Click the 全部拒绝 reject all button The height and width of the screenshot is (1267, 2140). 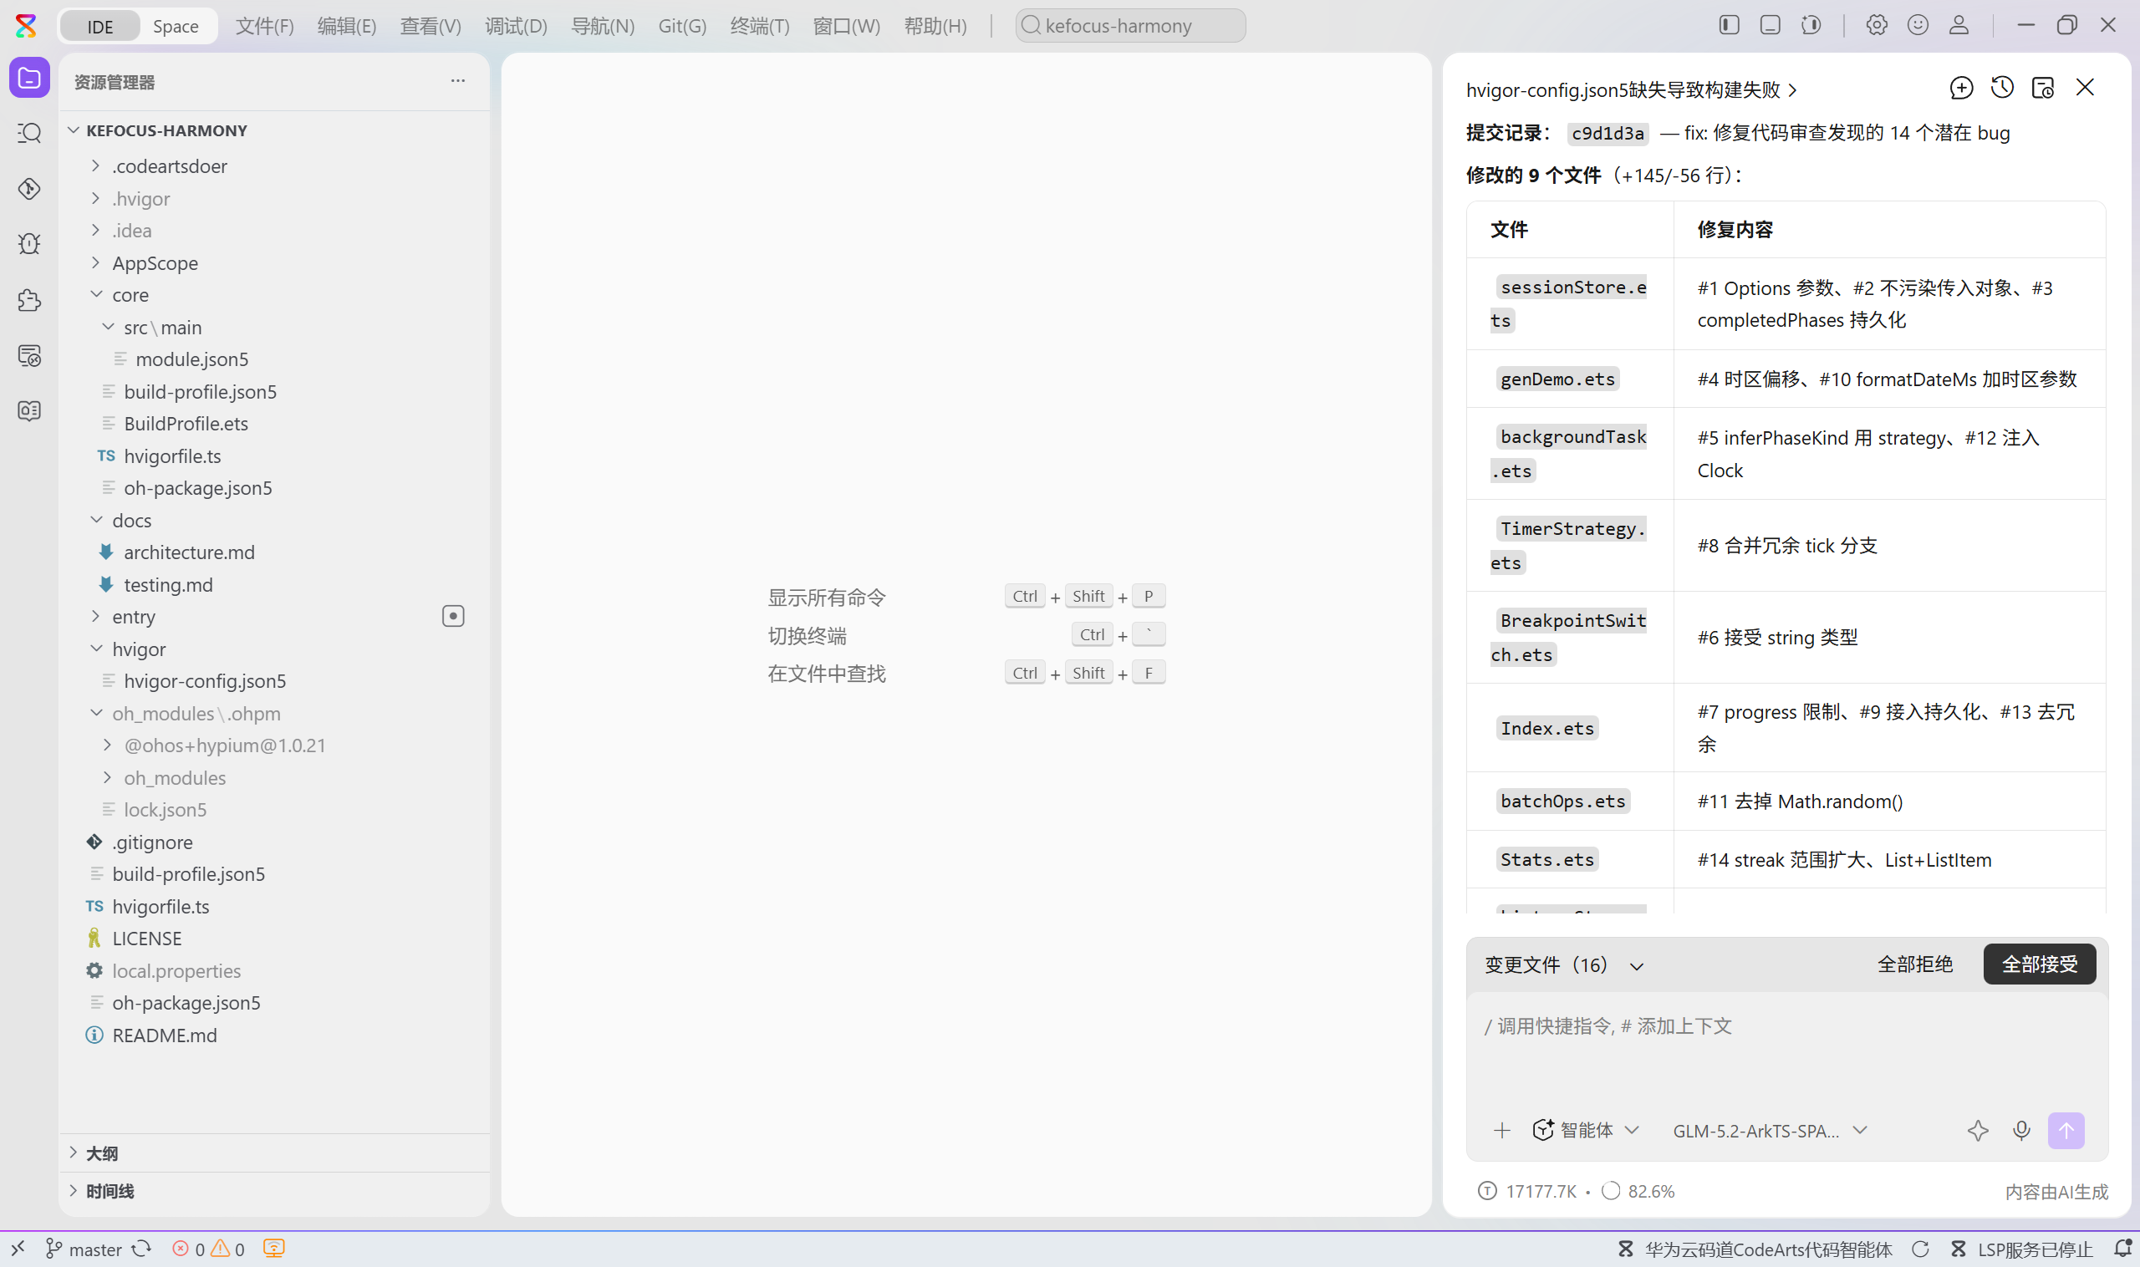point(1914,964)
